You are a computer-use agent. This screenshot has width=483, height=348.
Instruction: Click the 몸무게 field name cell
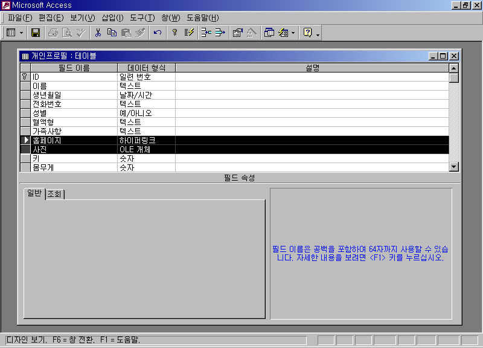[x=74, y=167]
